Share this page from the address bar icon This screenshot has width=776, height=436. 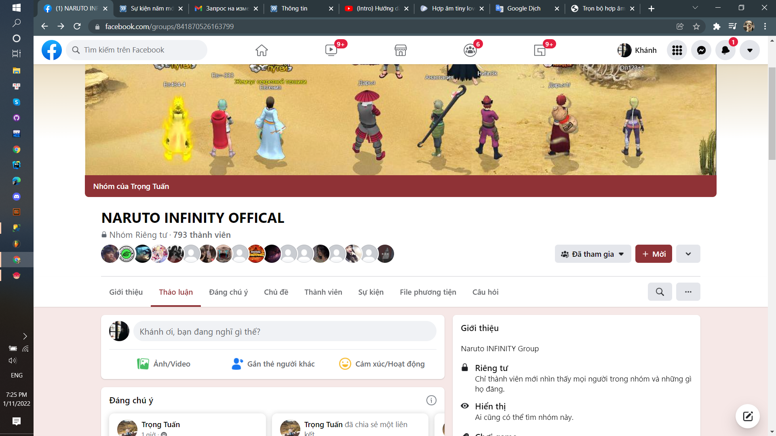[x=680, y=26]
